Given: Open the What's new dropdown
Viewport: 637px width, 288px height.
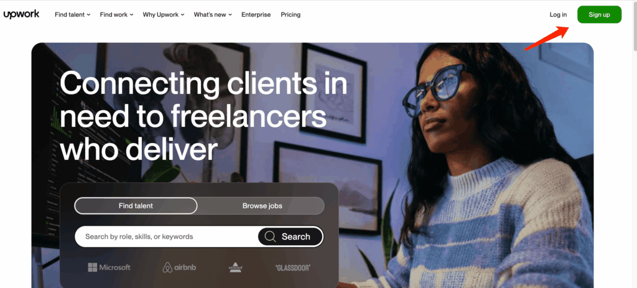Looking at the screenshot, I should click(x=213, y=15).
